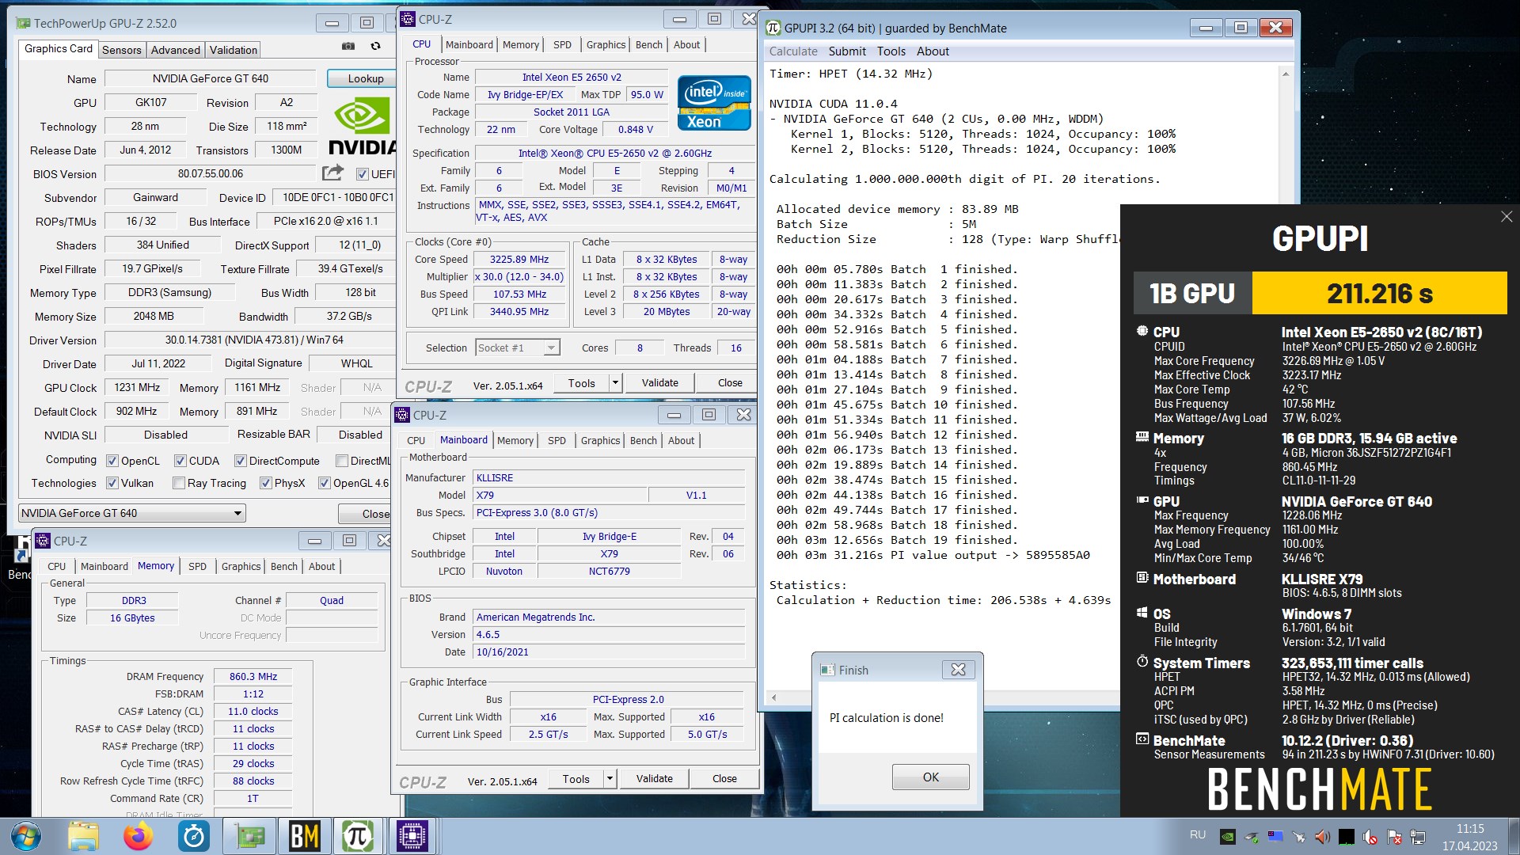The width and height of the screenshot is (1520, 855).
Task: Open Windows Explorer from the taskbar
Action: (x=83, y=836)
